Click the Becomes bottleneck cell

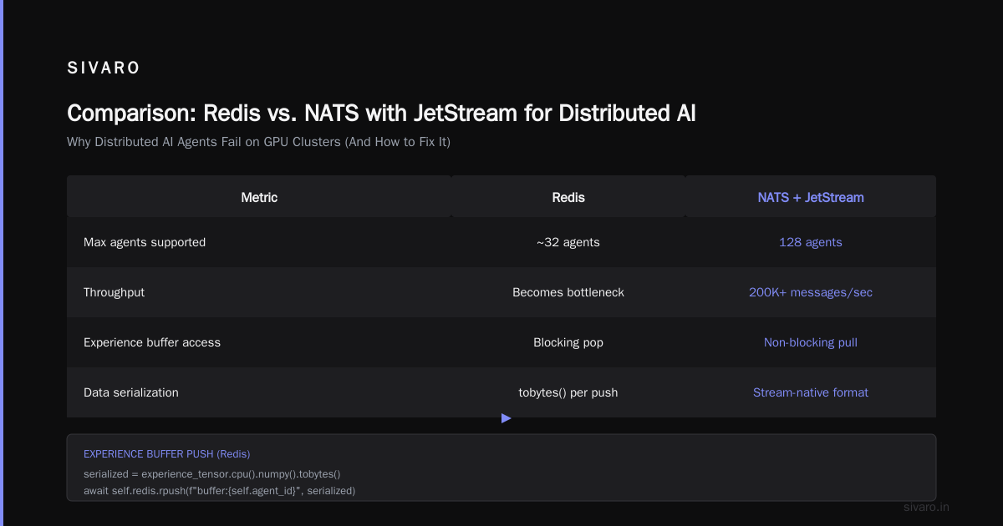click(x=568, y=292)
